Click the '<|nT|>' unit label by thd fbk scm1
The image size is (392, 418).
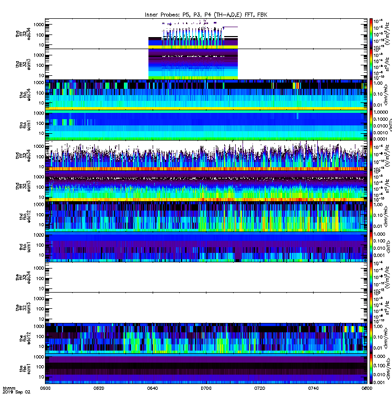tap(388, 247)
